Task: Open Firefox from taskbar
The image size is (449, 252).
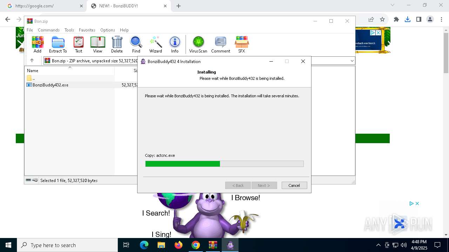Action: (x=179, y=245)
